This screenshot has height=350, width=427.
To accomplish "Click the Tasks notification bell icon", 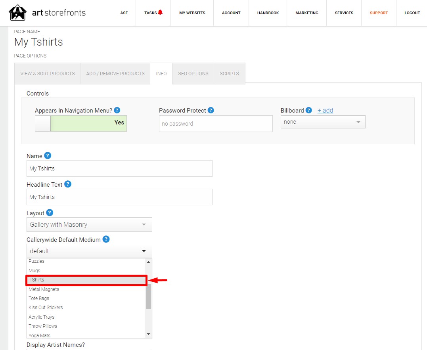I will click(161, 12).
